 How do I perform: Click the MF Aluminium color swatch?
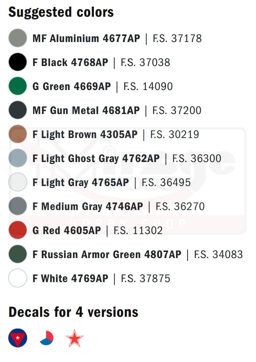[18, 38]
